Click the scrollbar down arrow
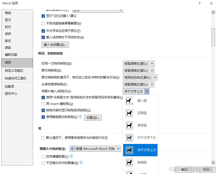Viewport: 217px width, 174px height. point(213,163)
